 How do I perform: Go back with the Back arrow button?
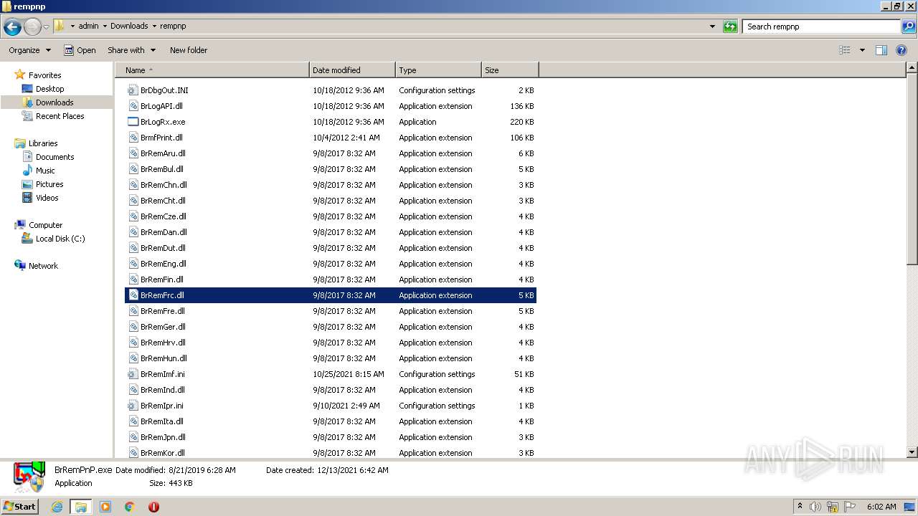click(x=12, y=27)
